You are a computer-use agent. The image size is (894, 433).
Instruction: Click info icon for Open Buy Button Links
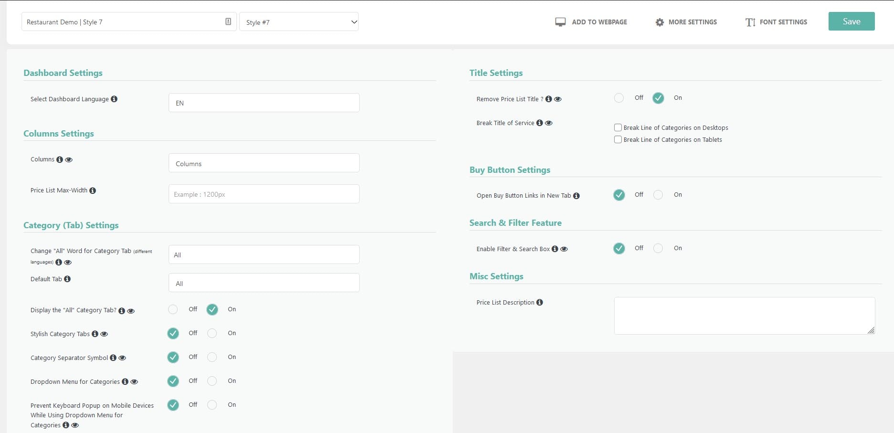pos(576,196)
